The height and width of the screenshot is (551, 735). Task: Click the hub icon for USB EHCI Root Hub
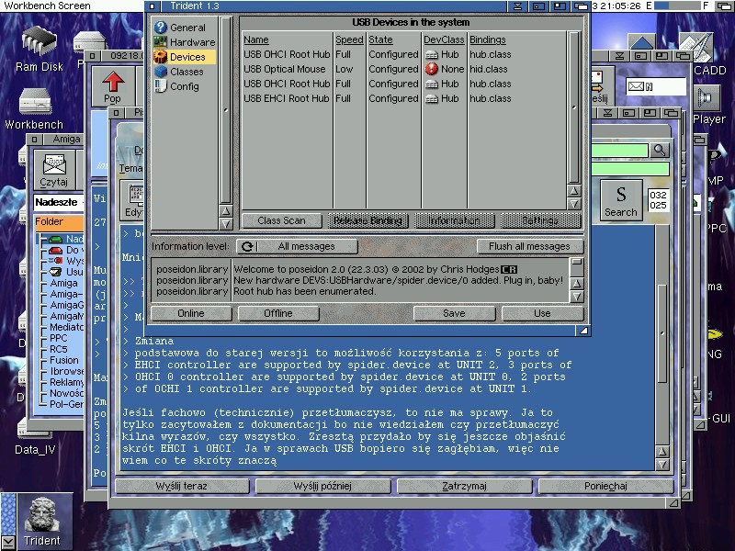[431, 99]
